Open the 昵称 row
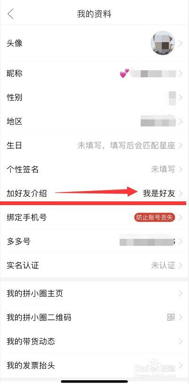The image size is (189, 384). point(94,73)
